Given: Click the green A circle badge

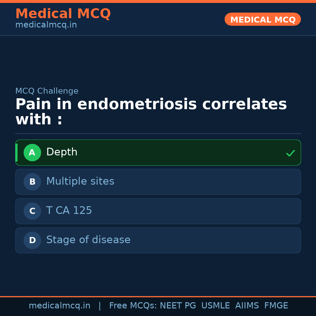Looking at the screenshot, I should [32, 152].
